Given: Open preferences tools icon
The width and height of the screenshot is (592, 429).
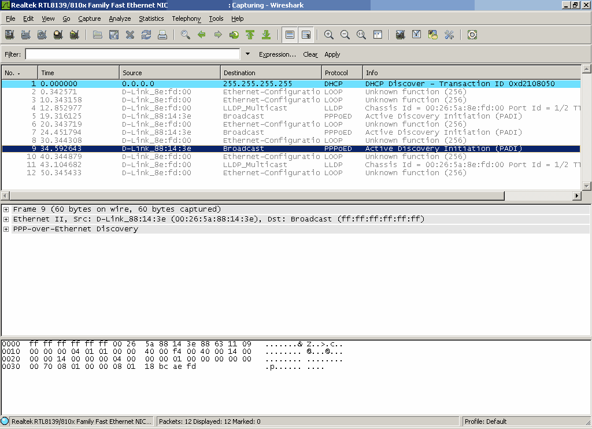Looking at the screenshot, I should [x=449, y=35].
